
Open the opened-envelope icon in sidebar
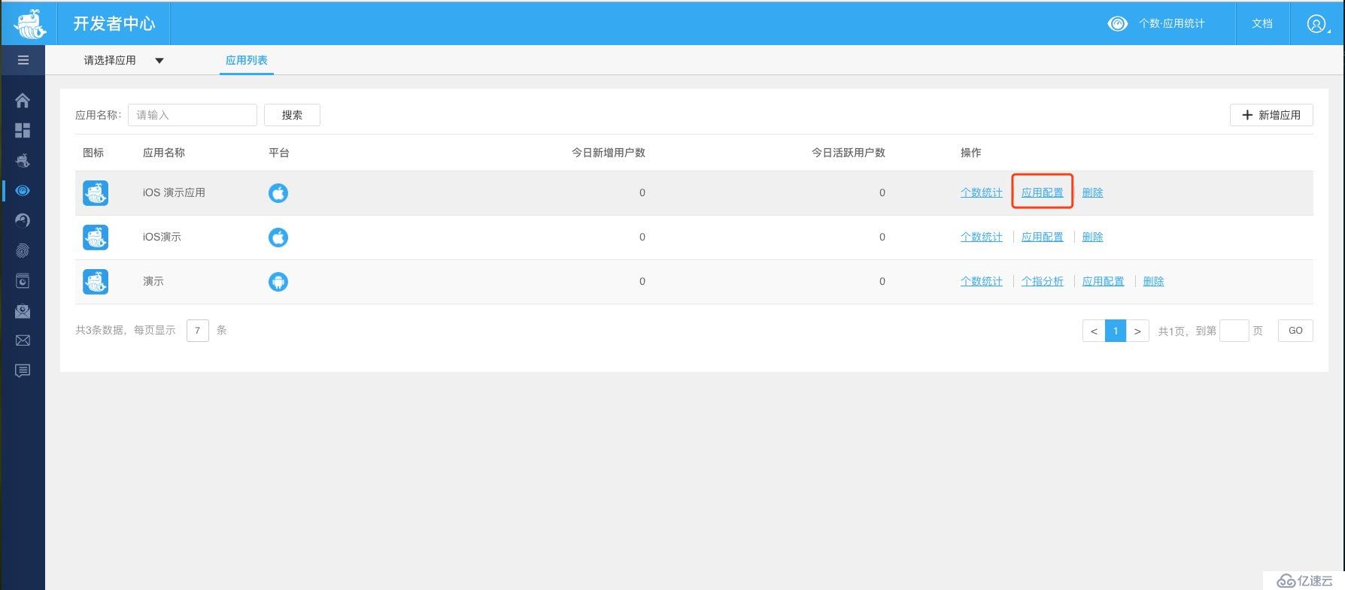point(23,310)
